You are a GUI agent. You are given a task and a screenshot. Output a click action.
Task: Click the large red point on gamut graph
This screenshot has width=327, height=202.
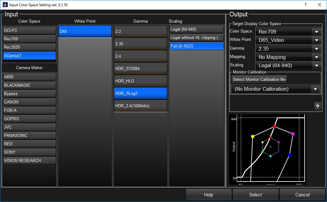pos(275,126)
